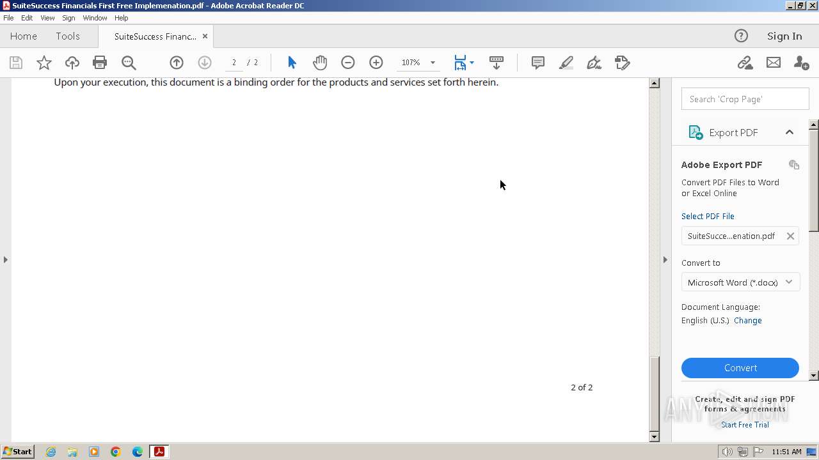Zoom out with minus button
The height and width of the screenshot is (460, 819).
pos(348,63)
